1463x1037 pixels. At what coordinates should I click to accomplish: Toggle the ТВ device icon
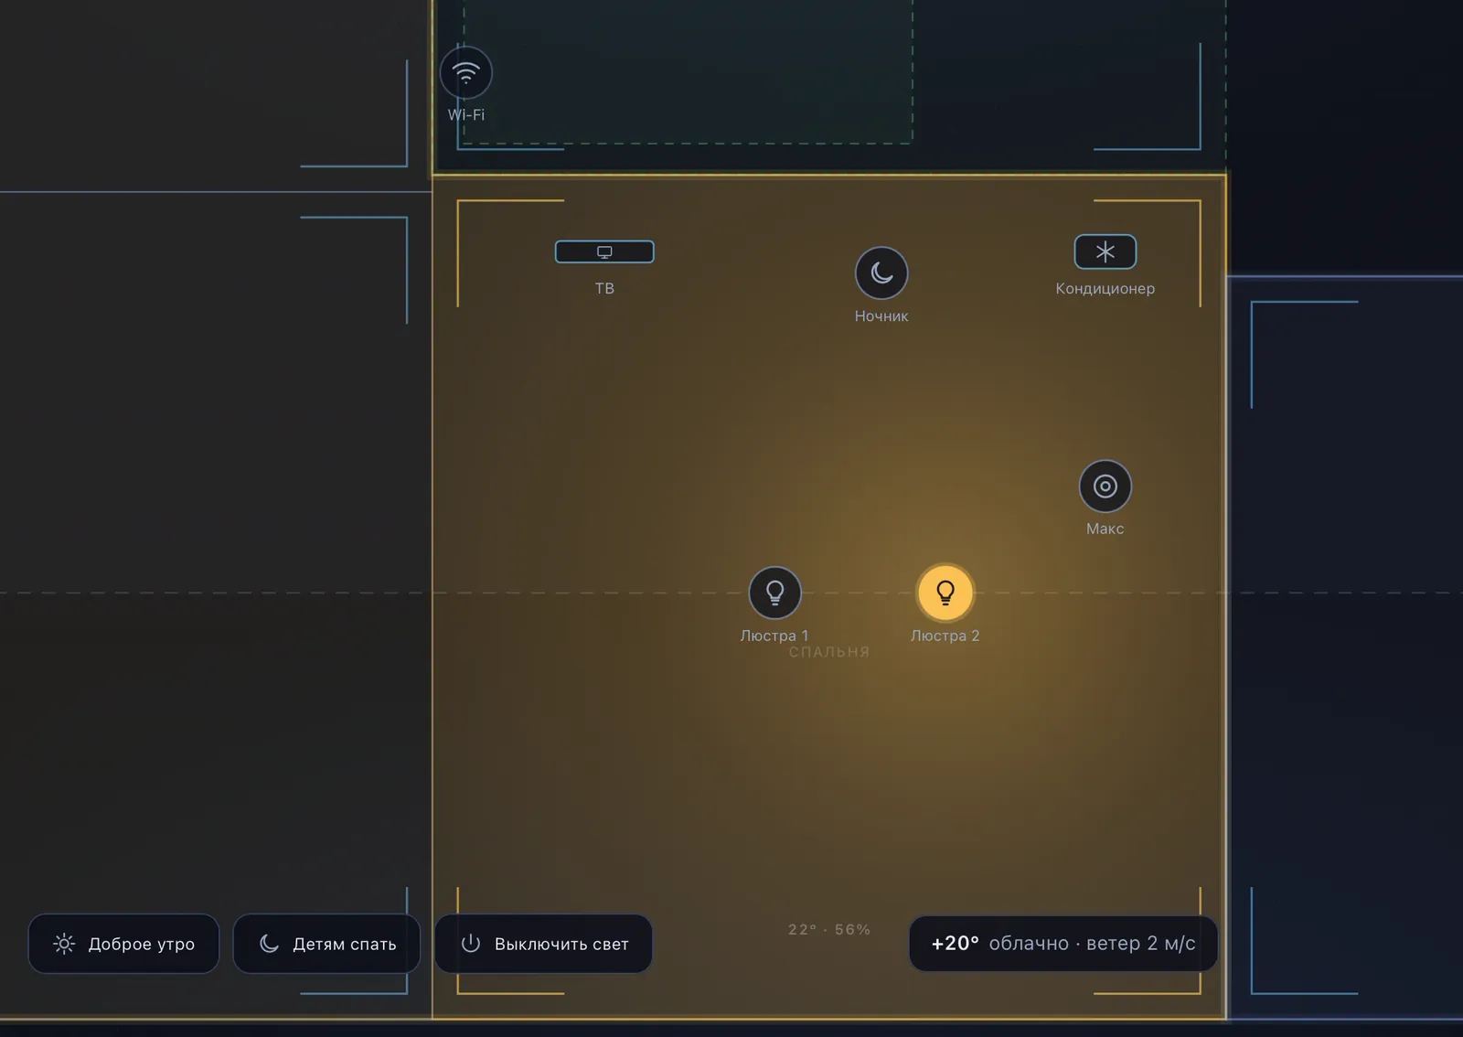(x=604, y=251)
